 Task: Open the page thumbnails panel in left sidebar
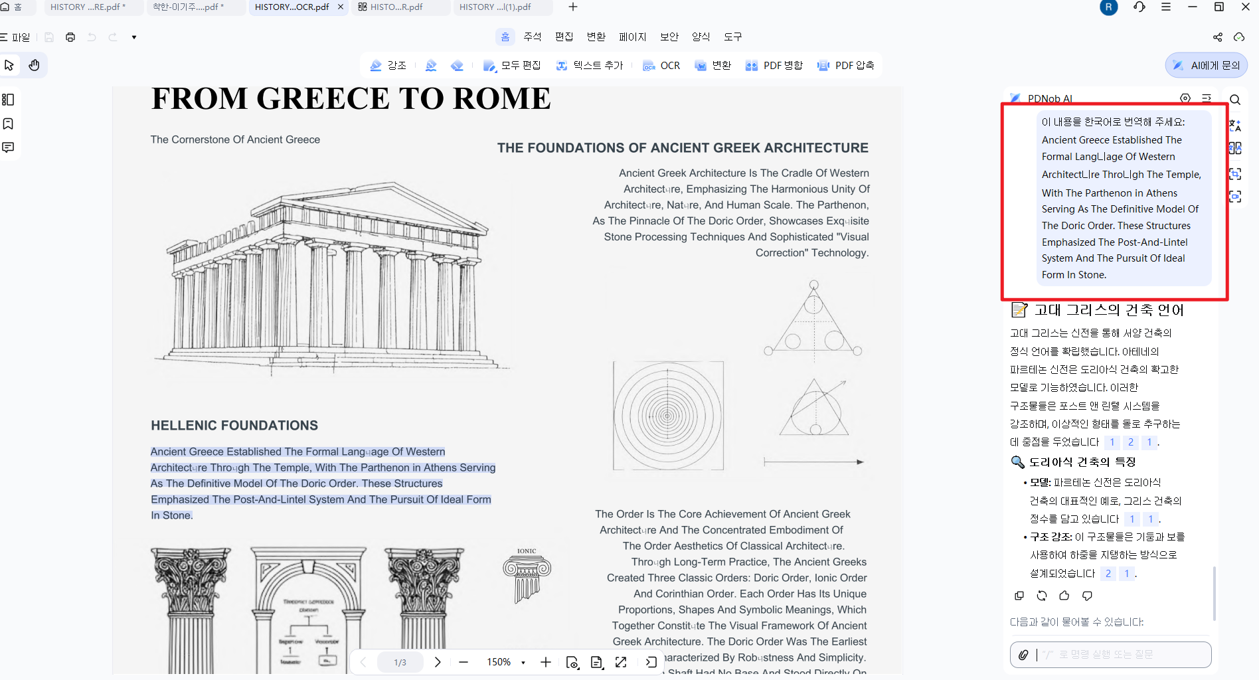point(8,100)
